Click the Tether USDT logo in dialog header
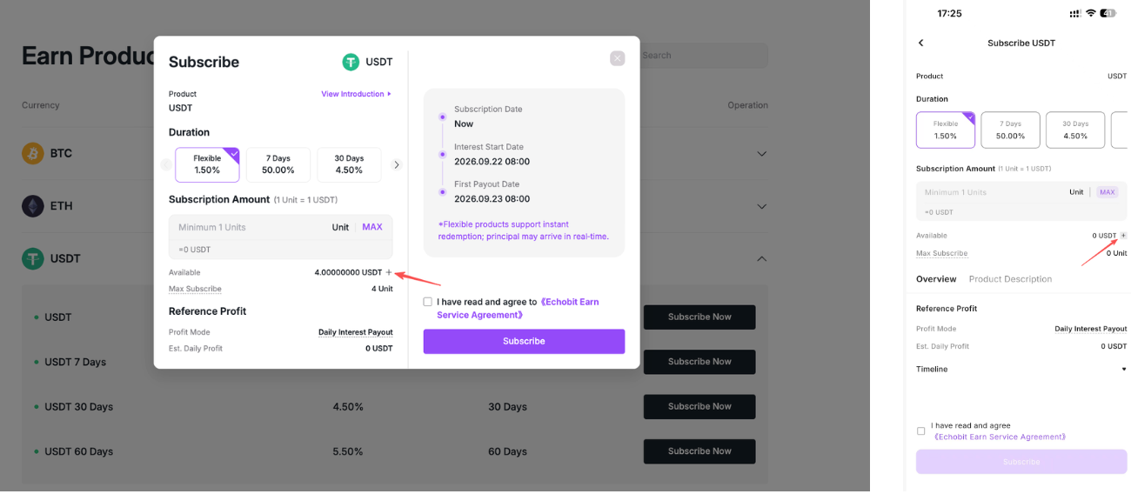 (x=351, y=62)
